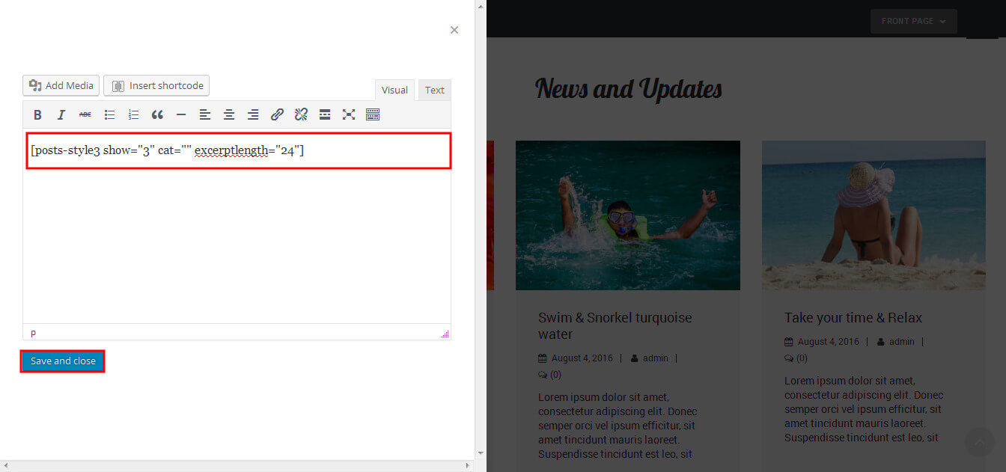Click the horizontal scrollbar left arrow
Viewport: 1006px width, 472px height.
pyautogui.click(x=5, y=466)
